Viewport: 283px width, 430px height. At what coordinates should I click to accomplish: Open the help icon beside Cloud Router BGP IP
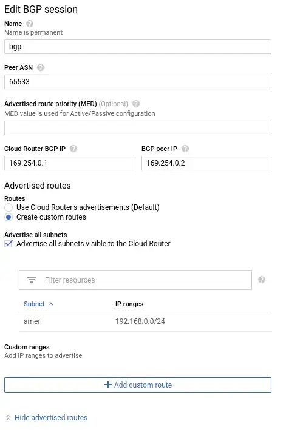(73, 149)
